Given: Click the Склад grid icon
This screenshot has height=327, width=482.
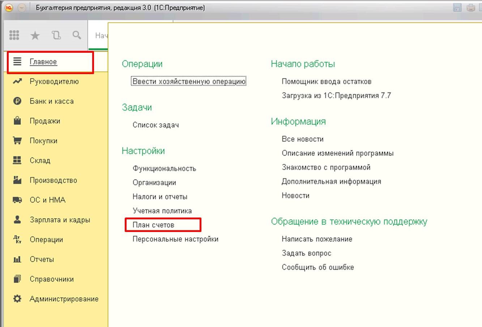Looking at the screenshot, I should tap(17, 160).
